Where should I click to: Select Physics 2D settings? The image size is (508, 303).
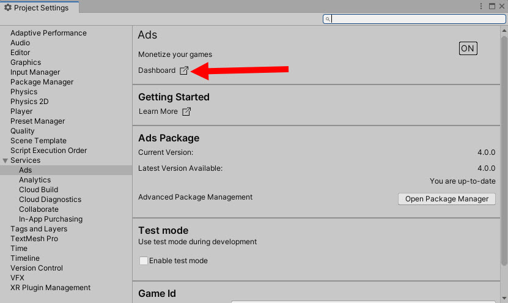pyautogui.click(x=29, y=102)
